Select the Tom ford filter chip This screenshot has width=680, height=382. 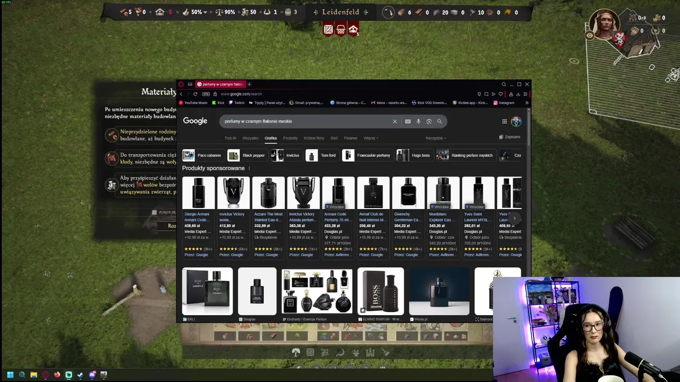[x=321, y=155]
